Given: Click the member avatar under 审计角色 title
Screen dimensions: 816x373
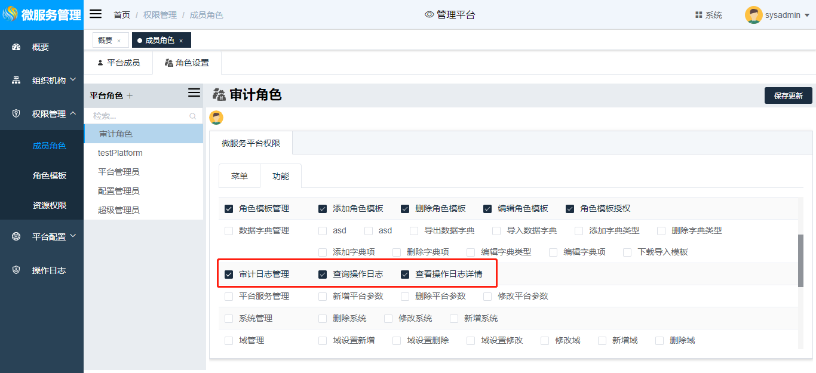Looking at the screenshot, I should click(216, 118).
